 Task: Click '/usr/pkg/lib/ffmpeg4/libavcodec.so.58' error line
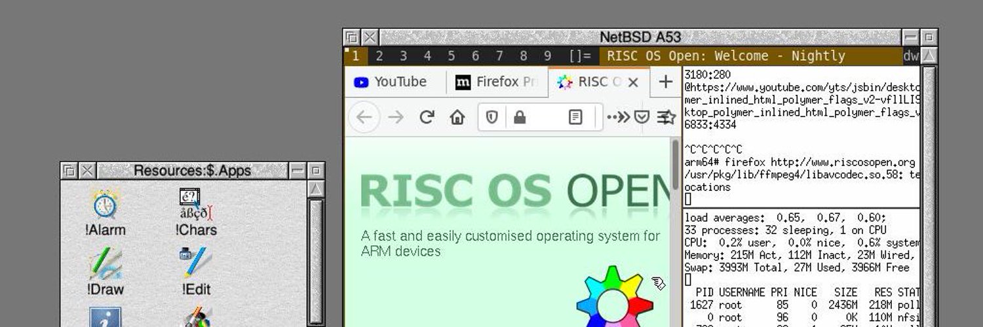pyautogui.click(x=801, y=175)
